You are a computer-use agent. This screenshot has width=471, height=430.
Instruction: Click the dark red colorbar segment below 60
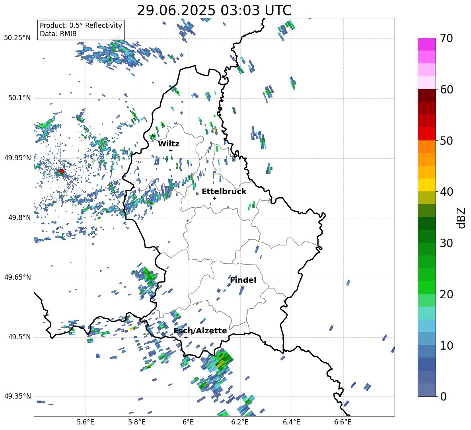(427, 95)
